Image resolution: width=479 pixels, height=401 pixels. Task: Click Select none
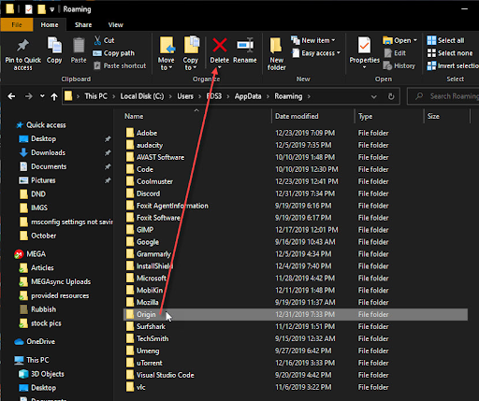click(x=450, y=53)
